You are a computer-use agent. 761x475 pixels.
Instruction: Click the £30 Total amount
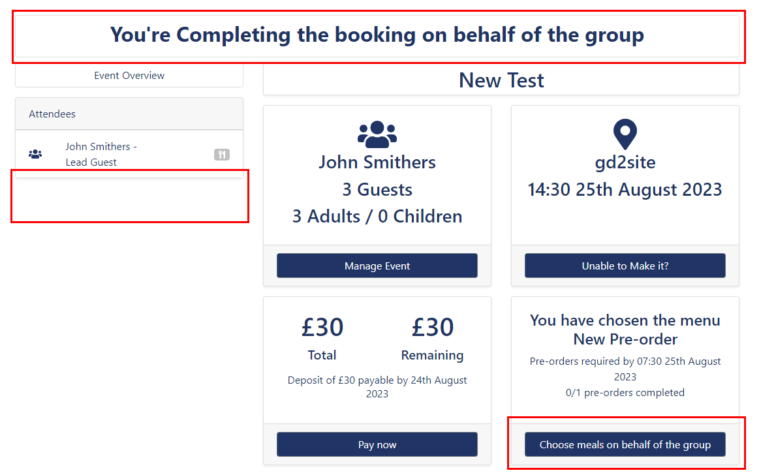click(x=322, y=327)
